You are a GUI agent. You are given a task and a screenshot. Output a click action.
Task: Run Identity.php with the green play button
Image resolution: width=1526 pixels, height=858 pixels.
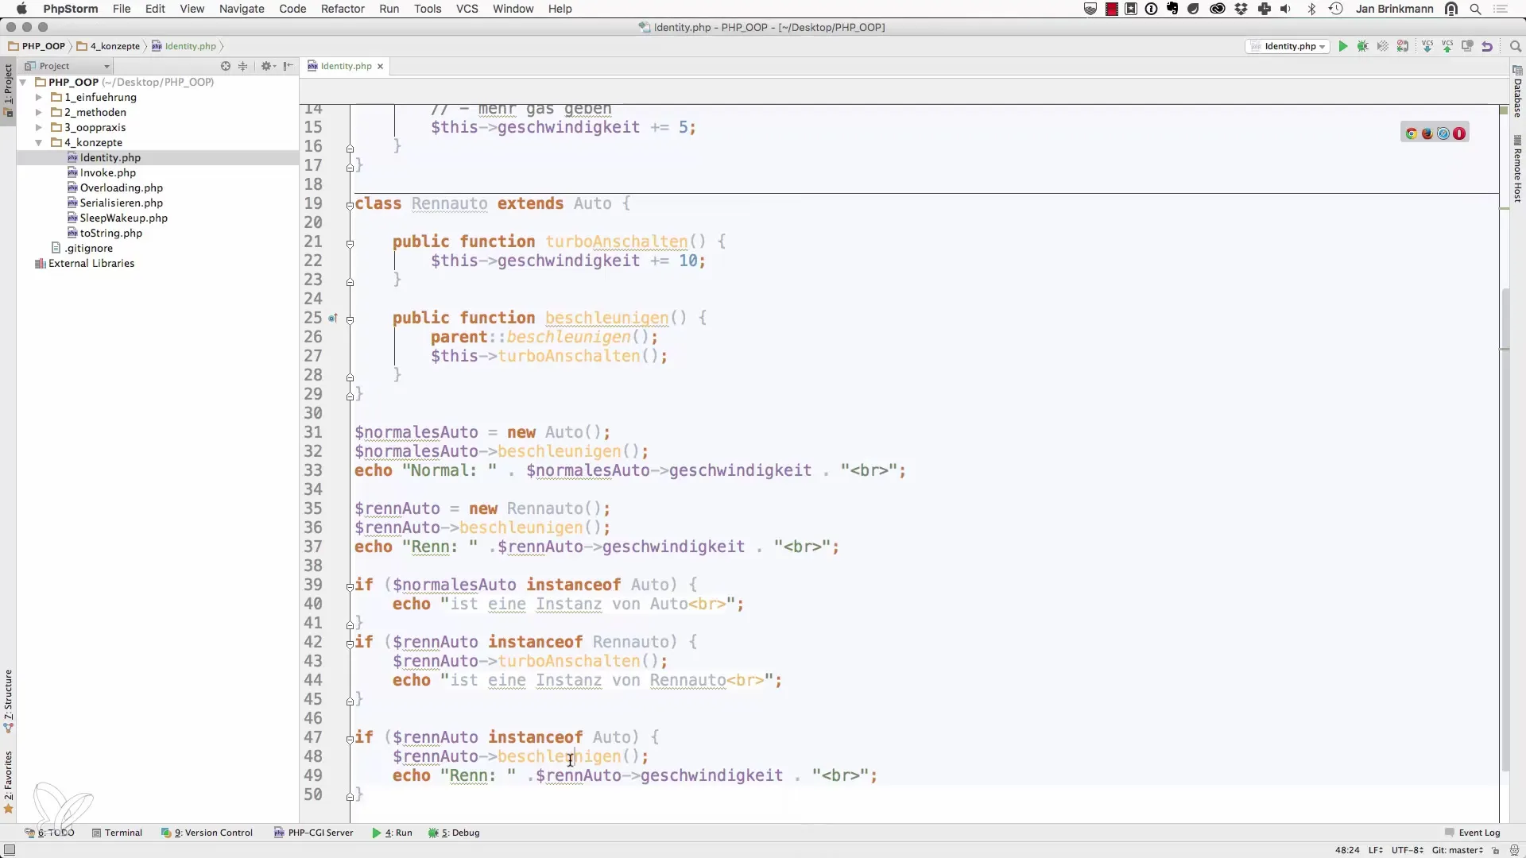click(1343, 46)
